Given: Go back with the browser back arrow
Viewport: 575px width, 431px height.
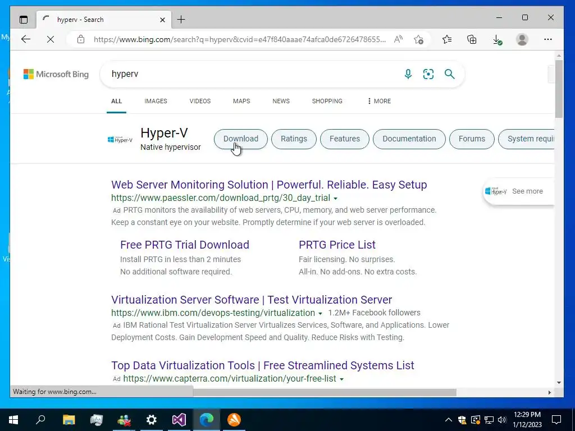Looking at the screenshot, I should coord(26,39).
